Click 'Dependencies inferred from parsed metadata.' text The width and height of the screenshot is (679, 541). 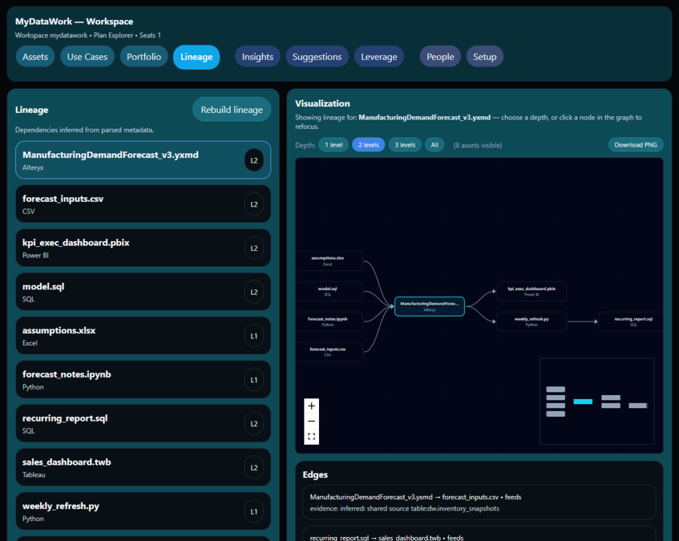(x=84, y=130)
